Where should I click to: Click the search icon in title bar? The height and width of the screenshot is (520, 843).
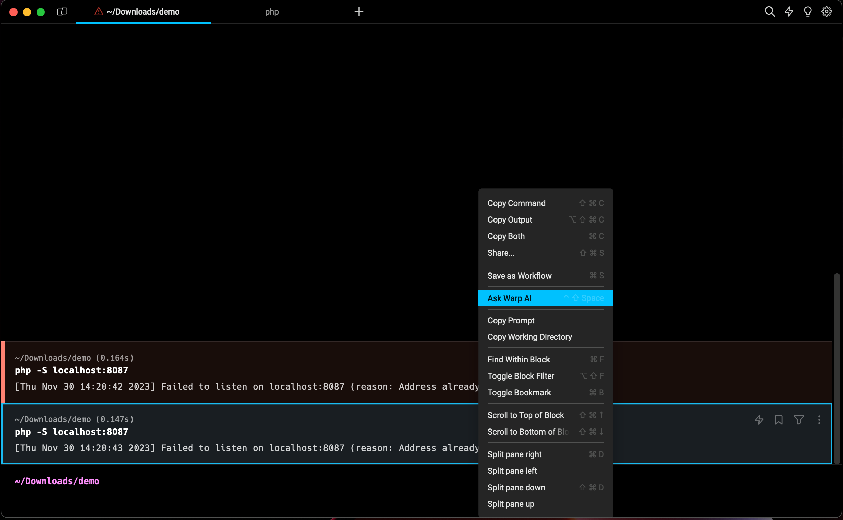point(770,11)
